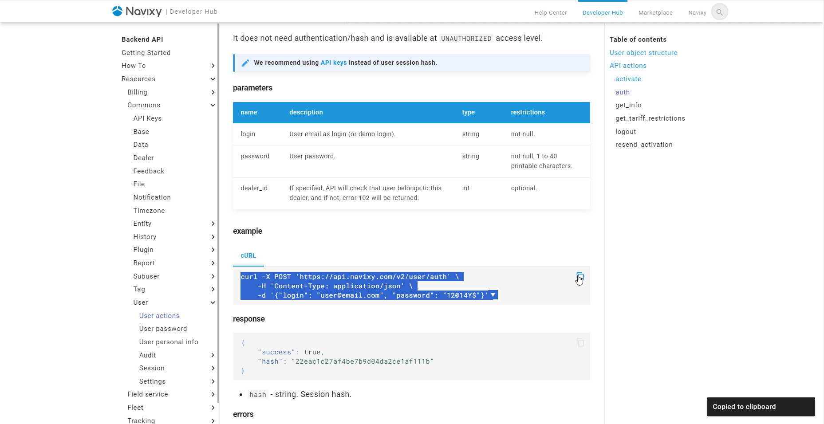Expand the Settings section
The width and height of the screenshot is (824, 424).
pyautogui.click(x=213, y=381)
